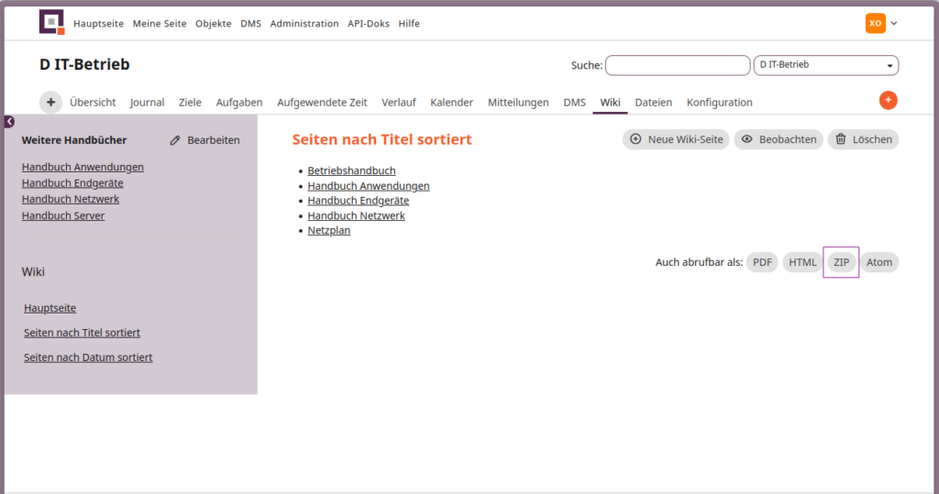
Task: Open Hilfe in the top menu
Action: click(x=409, y=23)
